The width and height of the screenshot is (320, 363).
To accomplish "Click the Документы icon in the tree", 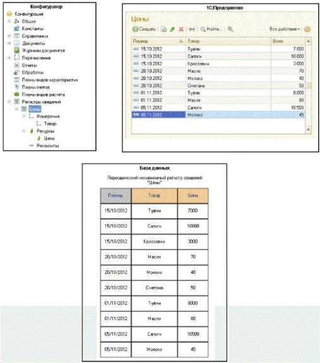I will click(x=16, y=43).
